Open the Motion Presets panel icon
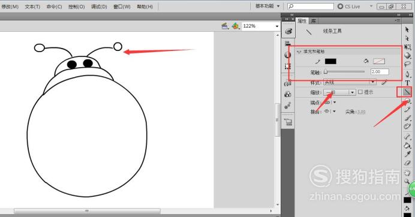415x217 pixels. pyautogui.click(x=288, y=106)
